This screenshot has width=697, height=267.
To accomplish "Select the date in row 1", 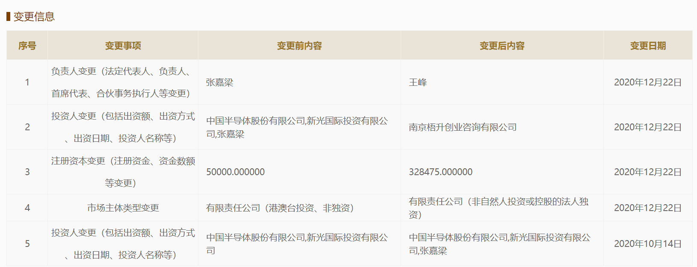I will pyautogui.click(x=648, y=82).
